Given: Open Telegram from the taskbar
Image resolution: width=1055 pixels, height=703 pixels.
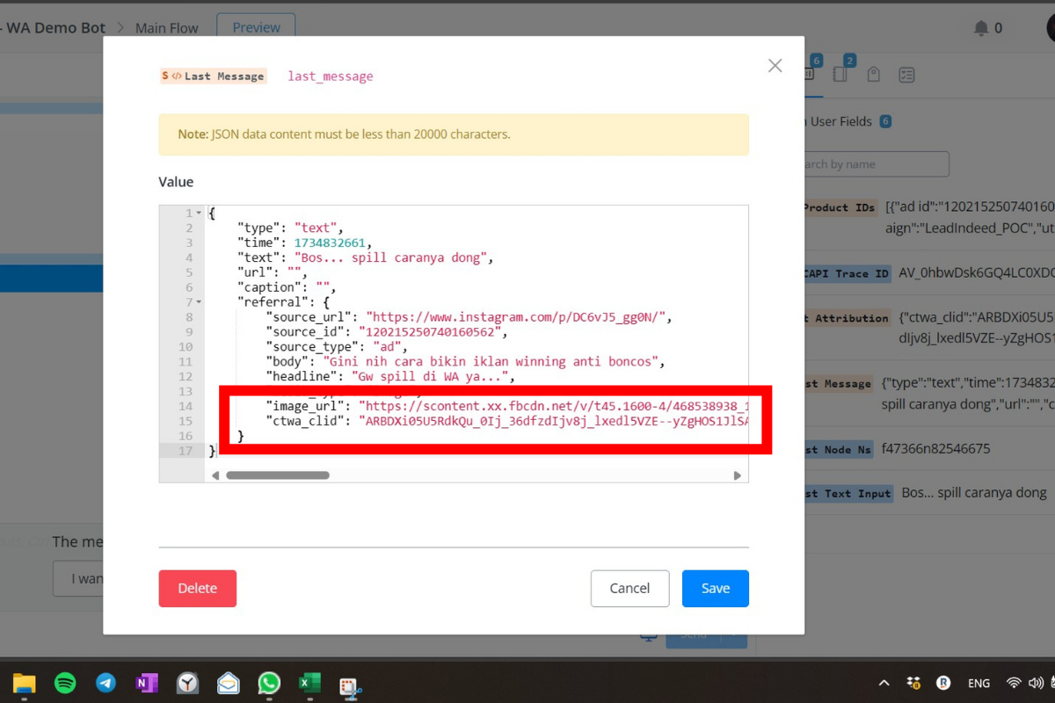Looking at the screenshot, I should coord(106,683).
